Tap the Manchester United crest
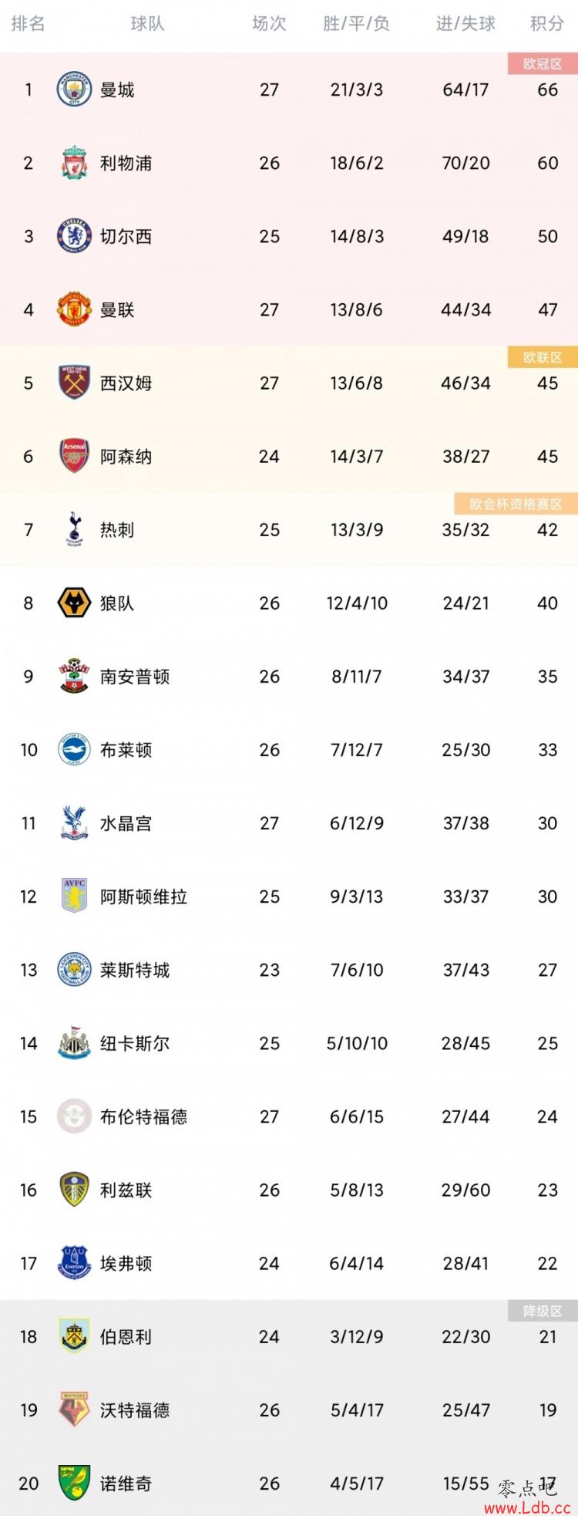This screenshot has width=578, height=1516. [x=75, y=309]
